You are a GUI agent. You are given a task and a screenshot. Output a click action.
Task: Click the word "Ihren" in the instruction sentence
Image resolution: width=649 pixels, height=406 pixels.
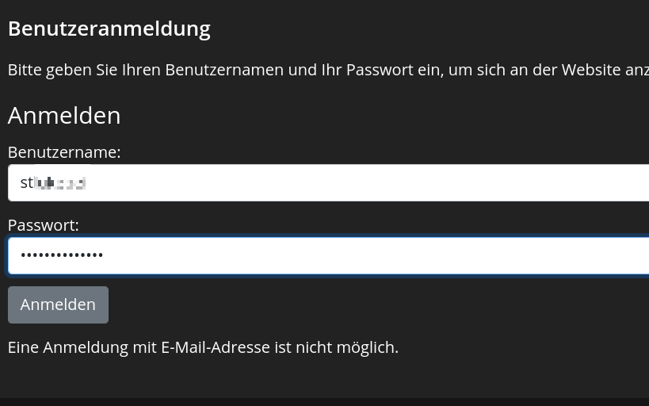click(141, 70)
